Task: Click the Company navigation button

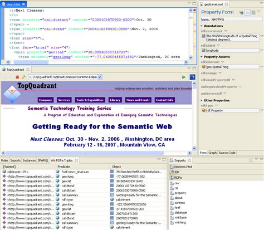Action: click(x=46, y=100)
